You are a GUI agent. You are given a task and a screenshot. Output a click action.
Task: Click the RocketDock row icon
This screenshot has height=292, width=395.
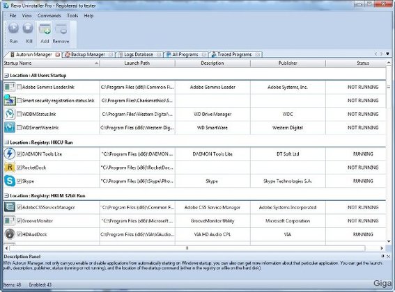click(10, 168)
